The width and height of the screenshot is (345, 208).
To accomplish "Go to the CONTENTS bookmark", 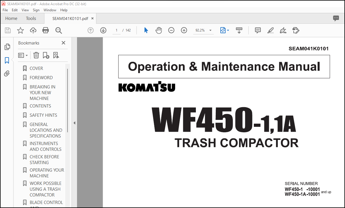I will coord(40,106).
